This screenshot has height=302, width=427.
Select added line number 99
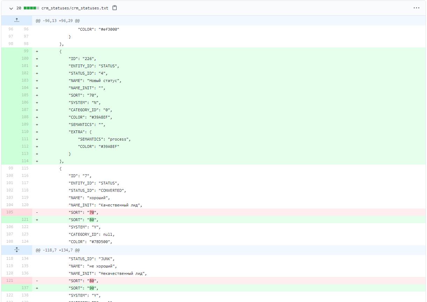tap(24, 51)
